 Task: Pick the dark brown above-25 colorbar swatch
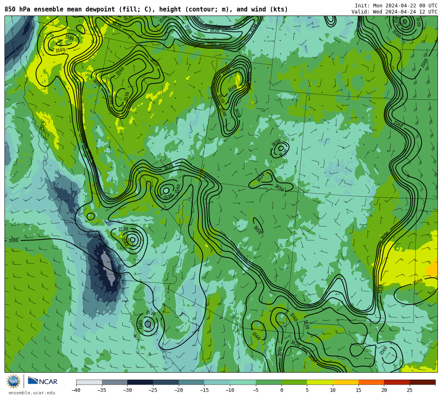click(x=422, y=382)
